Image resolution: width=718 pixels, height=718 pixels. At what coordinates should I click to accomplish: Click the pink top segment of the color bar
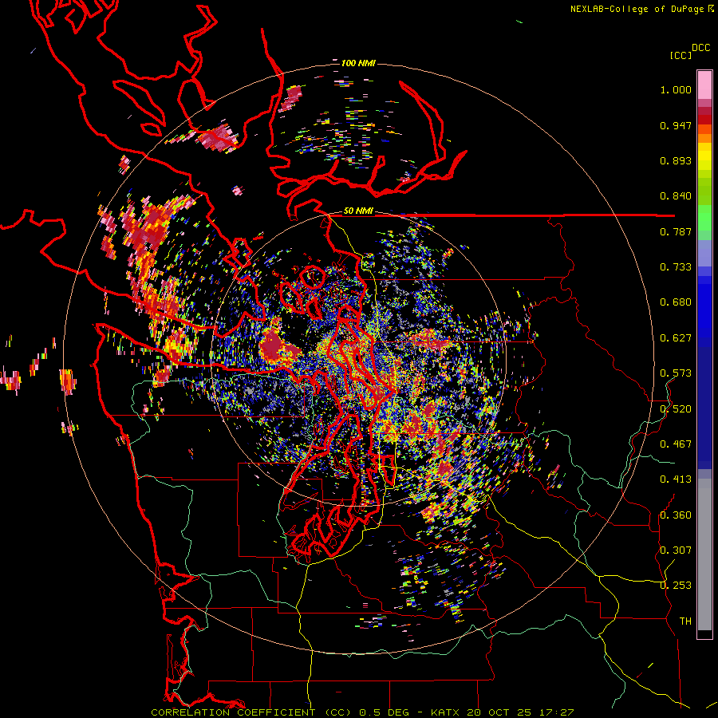pos(704,85)
